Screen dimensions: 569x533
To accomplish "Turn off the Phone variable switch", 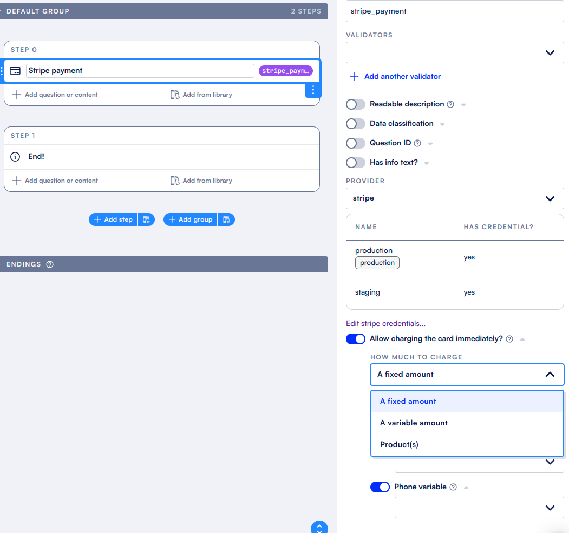I will point(380,487).
